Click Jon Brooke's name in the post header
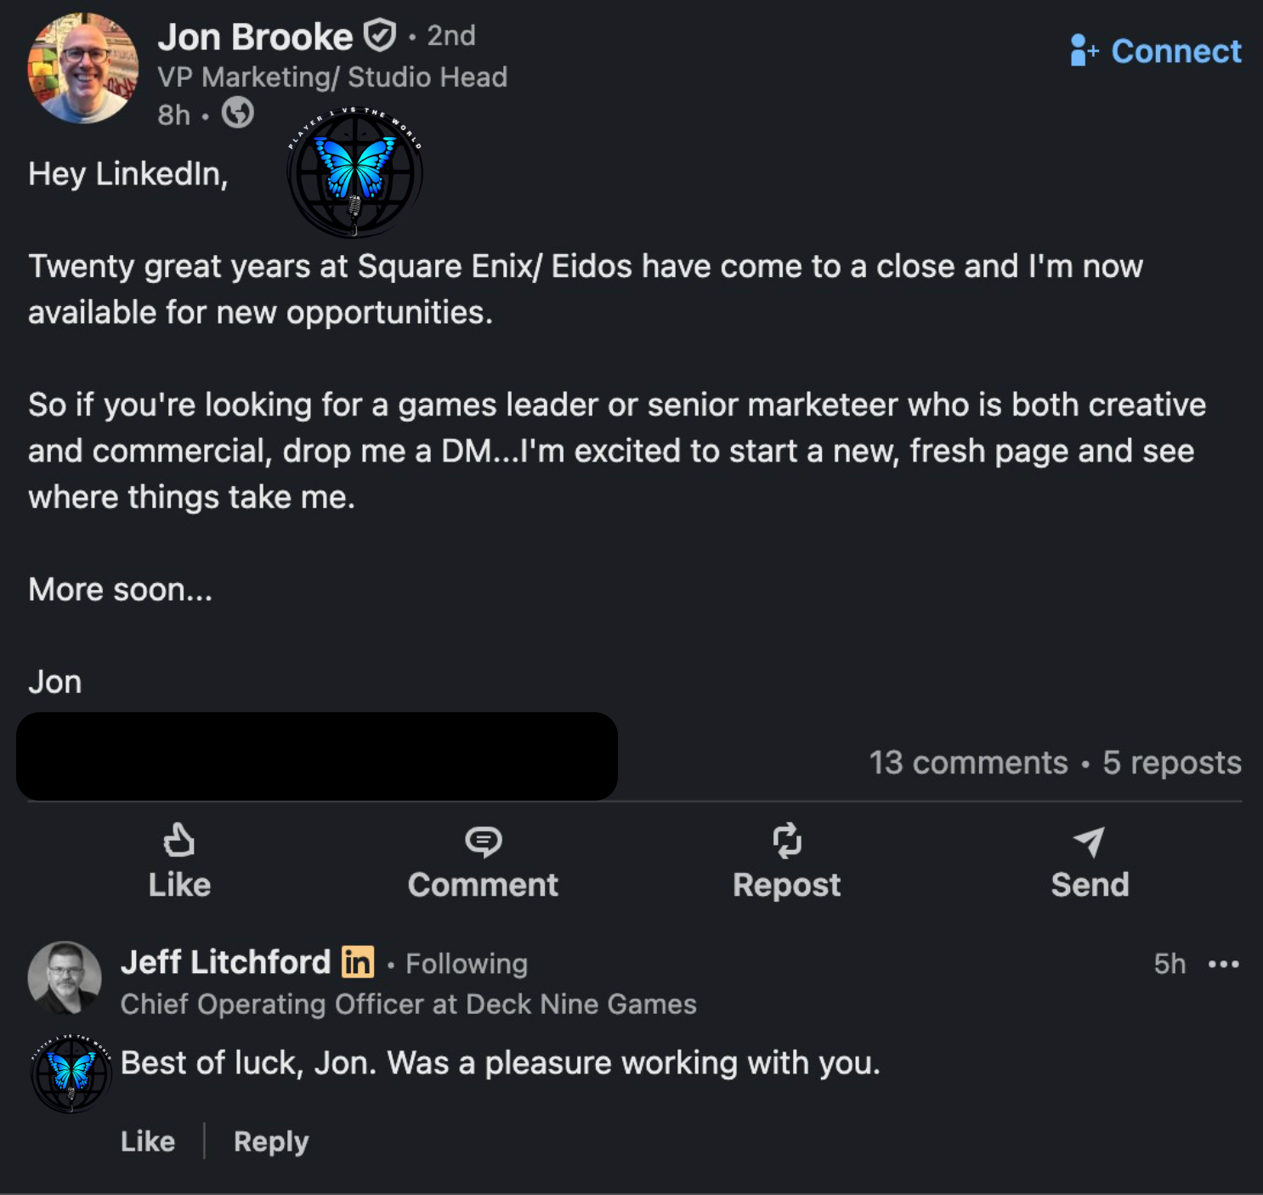Screen dimensions: 1263x1195 (255, 37)
